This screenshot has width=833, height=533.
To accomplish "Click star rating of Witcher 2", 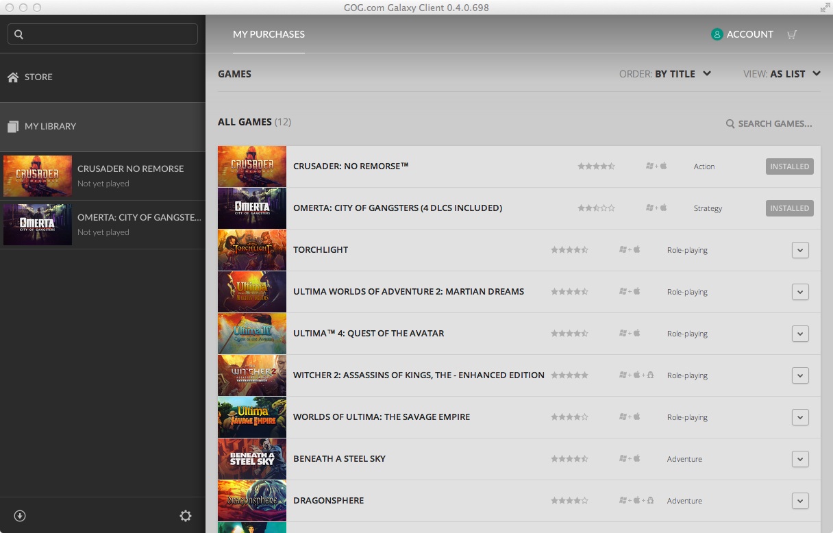I will coord(569,375).
